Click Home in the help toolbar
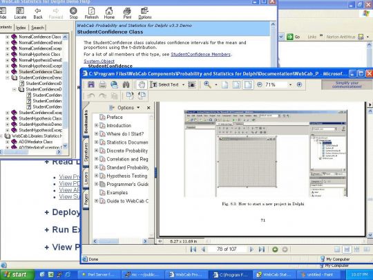Image resolution: width=373 pixels, height=280 pixels. [109, 13]
